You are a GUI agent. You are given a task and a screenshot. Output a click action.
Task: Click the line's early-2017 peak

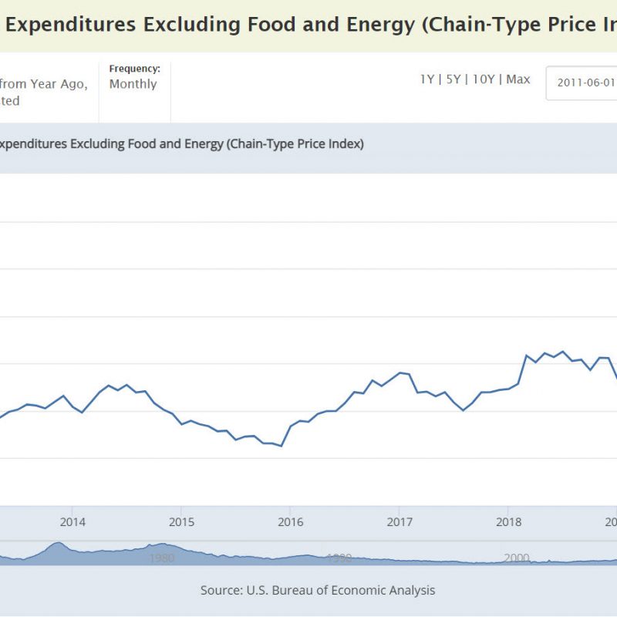pyautogui.click(x=400, y=373)
